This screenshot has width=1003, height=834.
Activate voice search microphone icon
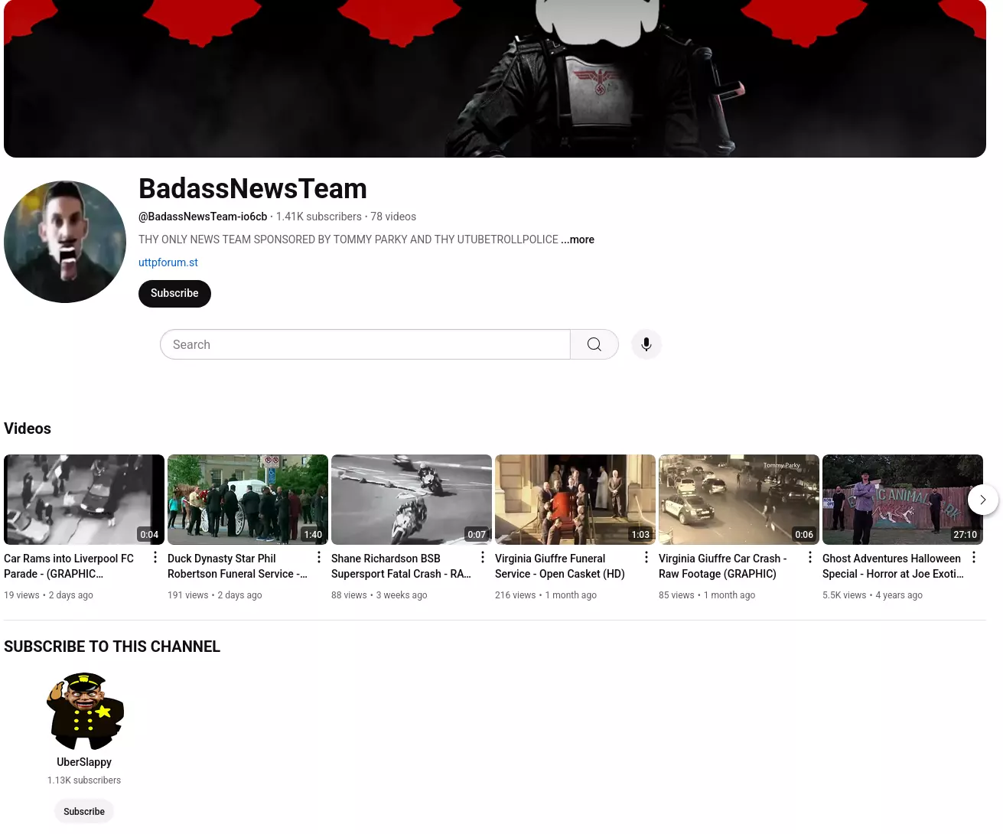646,344
